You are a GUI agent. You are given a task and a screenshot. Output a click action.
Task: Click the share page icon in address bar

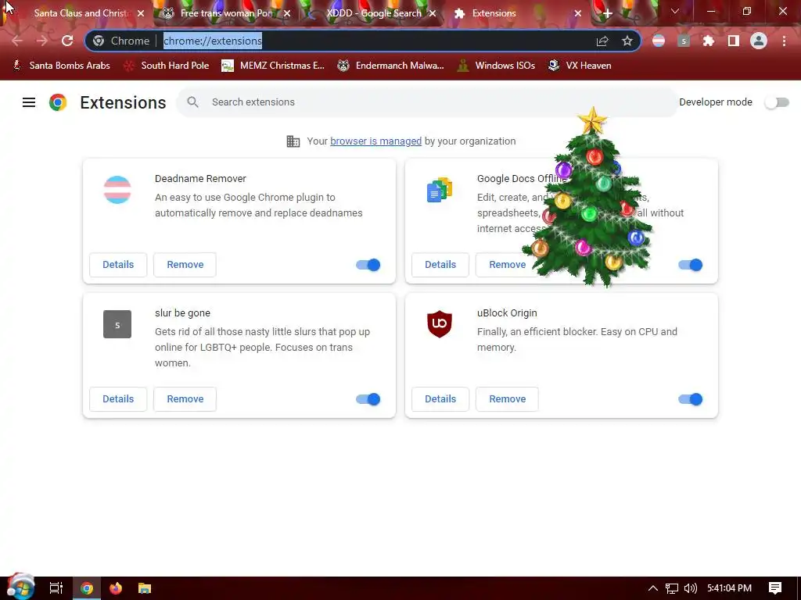tap(602, 41)
